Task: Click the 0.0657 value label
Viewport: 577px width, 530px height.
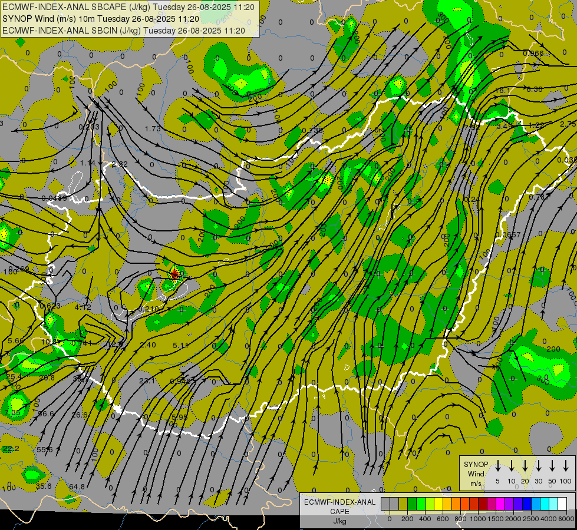Action: 508,234
